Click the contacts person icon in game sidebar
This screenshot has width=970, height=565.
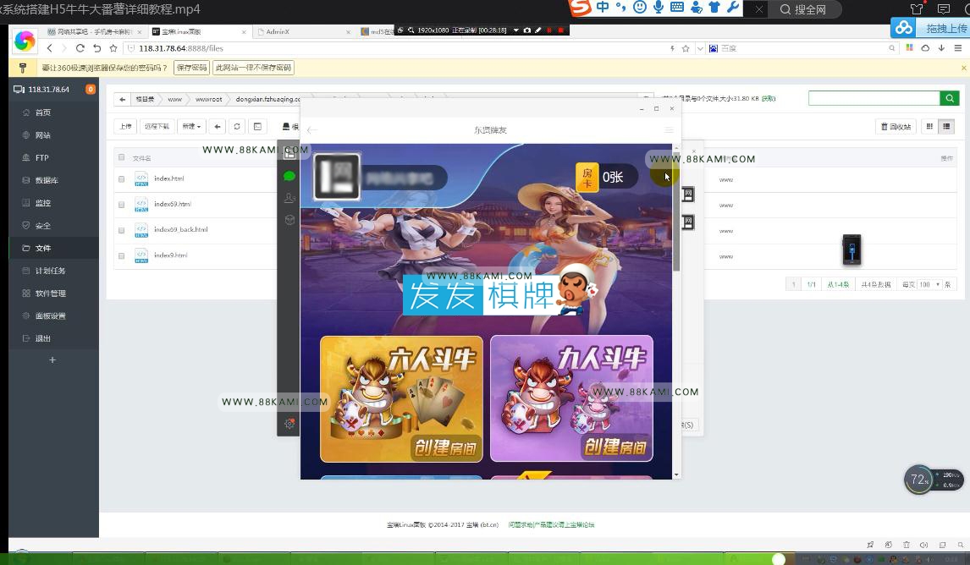(289, 198)
